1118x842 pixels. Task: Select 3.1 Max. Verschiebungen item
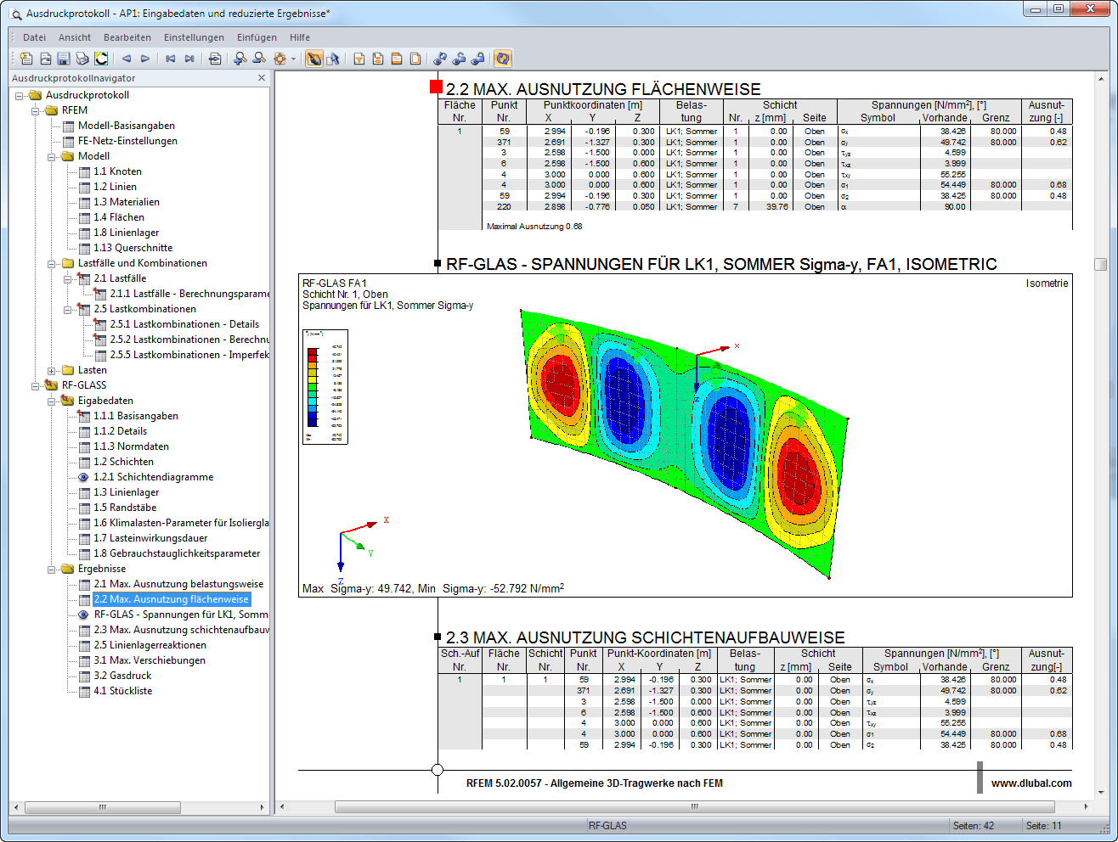click(x=149, y=660)
